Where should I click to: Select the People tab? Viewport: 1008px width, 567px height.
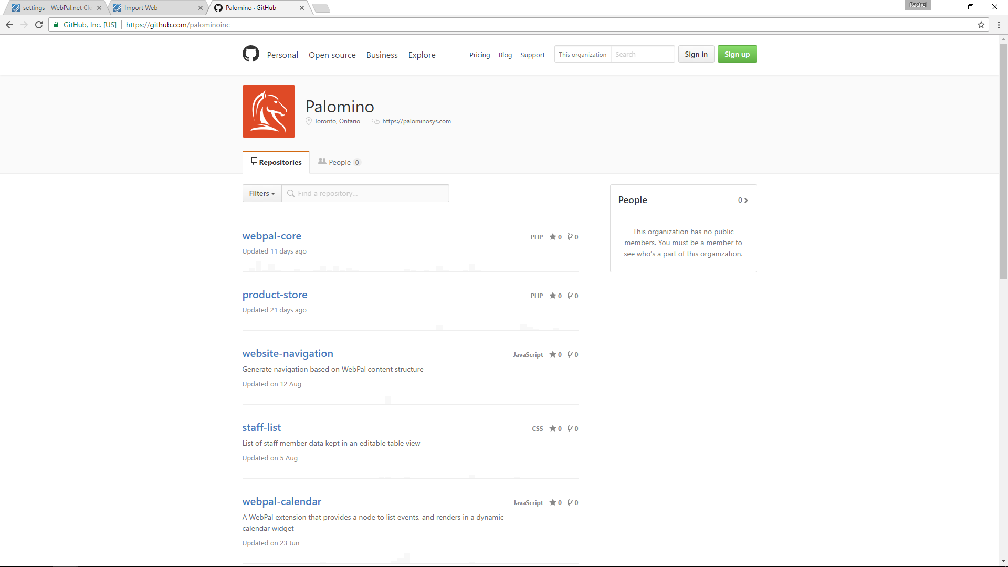(x=340, y=162)
